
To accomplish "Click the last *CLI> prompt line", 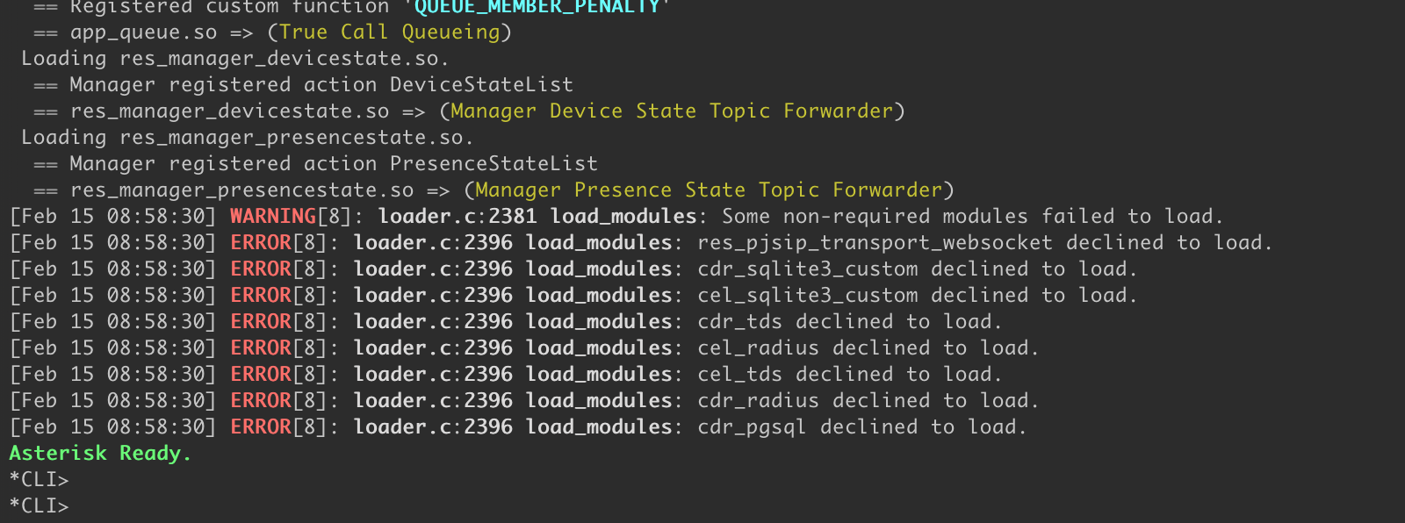I will coord(39,506).
